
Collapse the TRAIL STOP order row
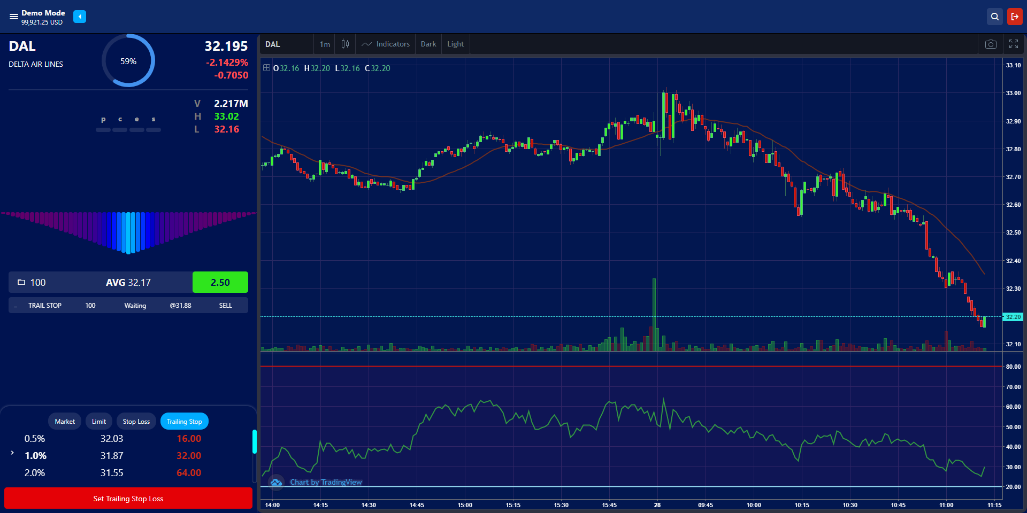(x=16, y=306)
